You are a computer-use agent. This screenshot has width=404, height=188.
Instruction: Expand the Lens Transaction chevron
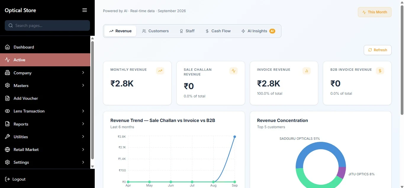[83, 111]
